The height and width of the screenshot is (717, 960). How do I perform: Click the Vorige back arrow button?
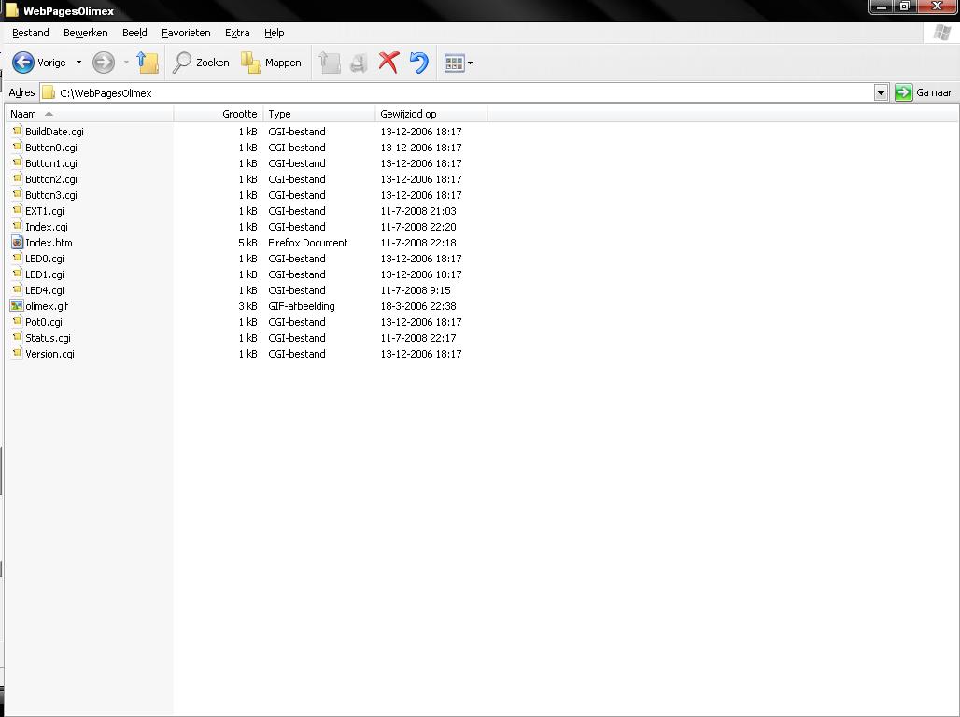pos(23,63)
